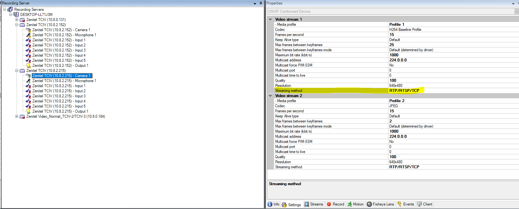Image resolution: width=519 pixels, height=209 pixels.
Task: Collapse the Video stream 1 section
Action: [x=270, y=19]
